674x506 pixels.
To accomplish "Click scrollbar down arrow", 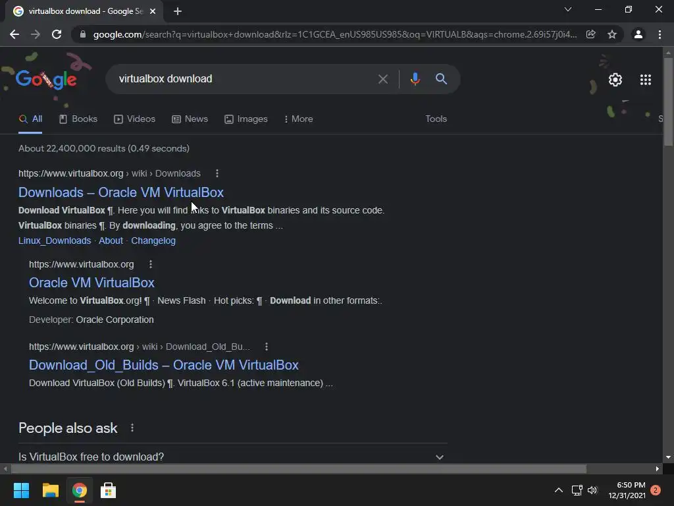I will (668, 458).
